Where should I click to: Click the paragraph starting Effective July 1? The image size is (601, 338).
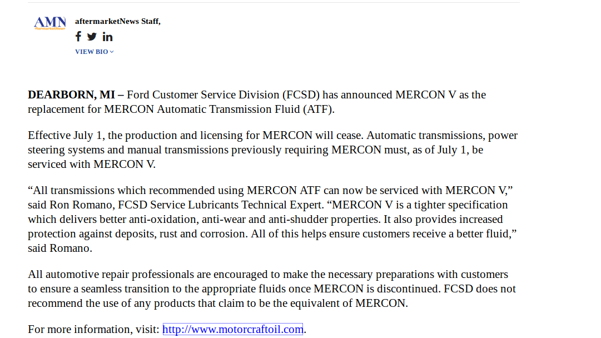click(272, 150)
